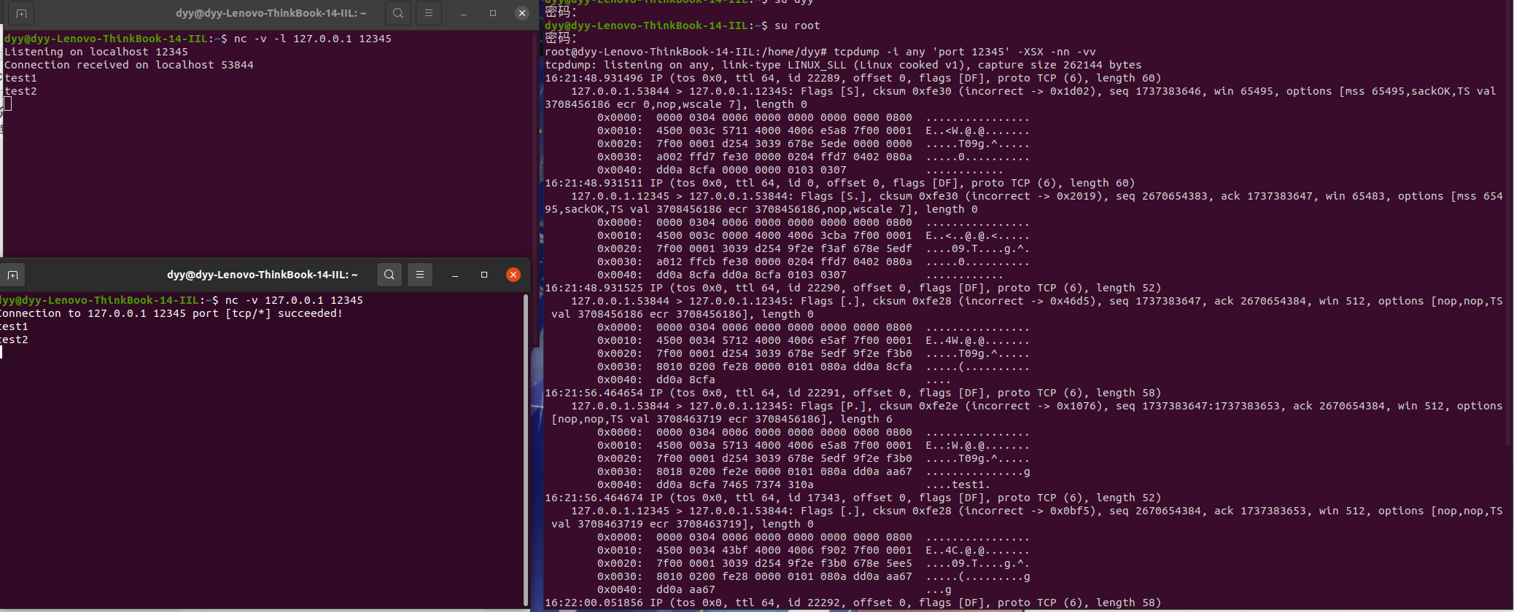Click scrollbar of the tcpdump terminal

[1510, 222]
